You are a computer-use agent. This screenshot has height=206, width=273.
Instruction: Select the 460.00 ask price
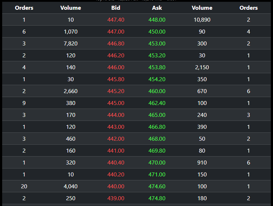point(157,91)
